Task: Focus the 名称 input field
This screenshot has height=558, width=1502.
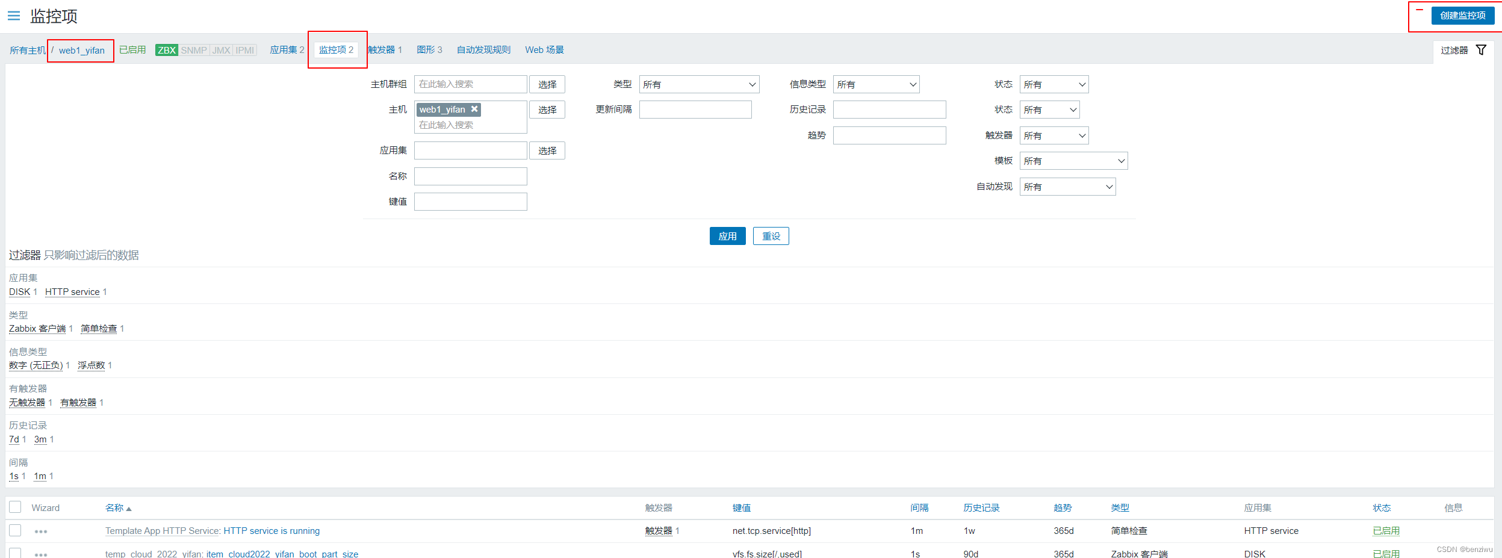Action: point(471,176)
